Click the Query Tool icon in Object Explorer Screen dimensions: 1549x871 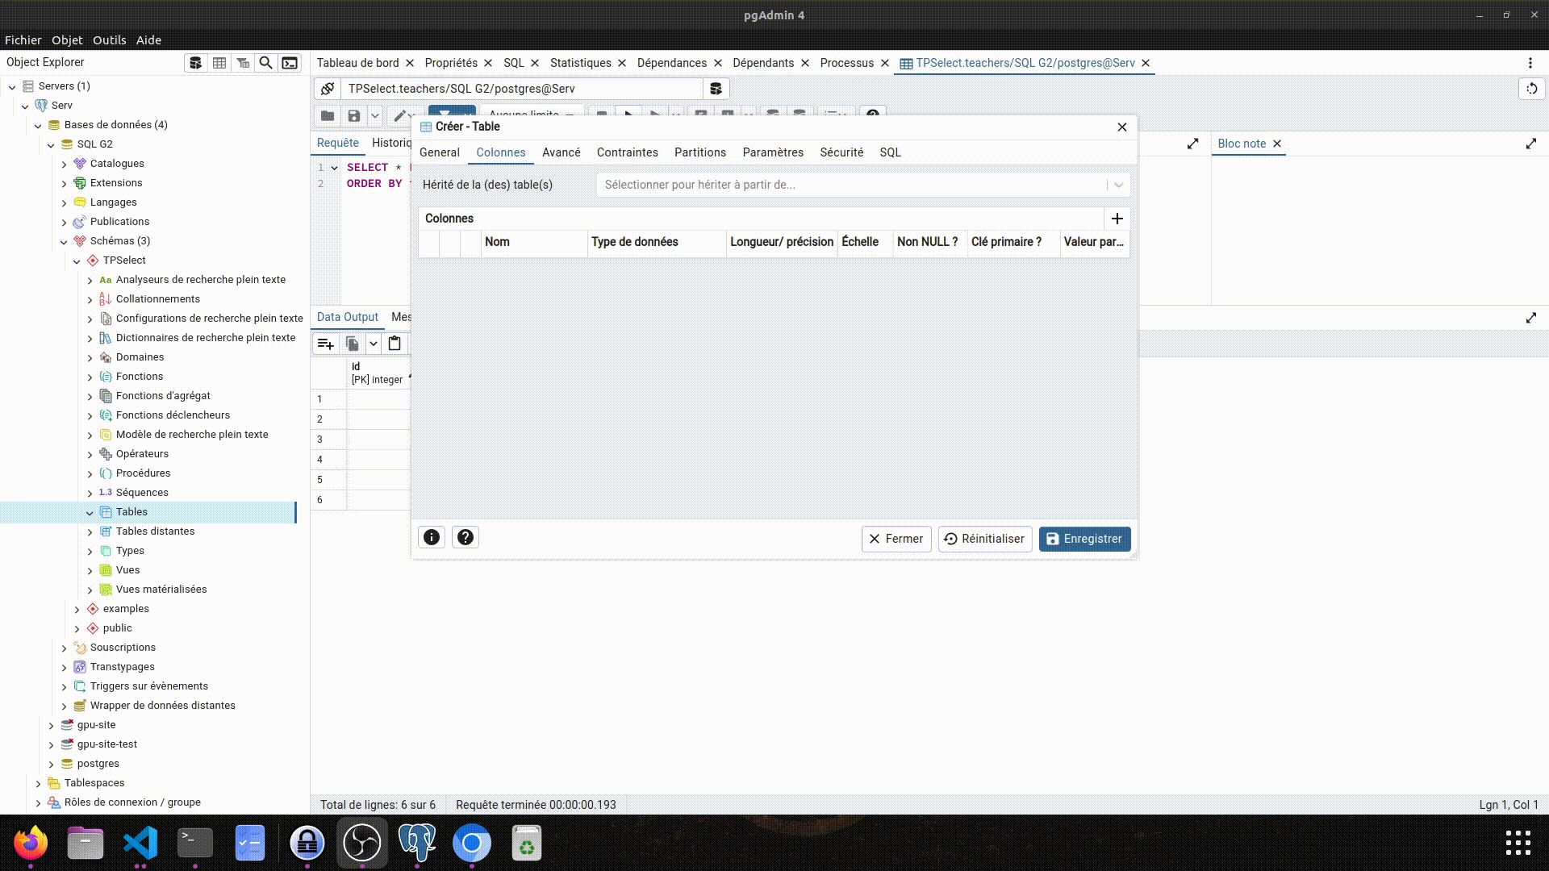point(195,63)
